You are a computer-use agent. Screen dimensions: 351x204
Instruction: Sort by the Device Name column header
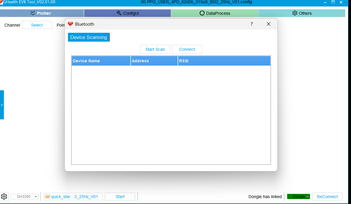(101, 61)
